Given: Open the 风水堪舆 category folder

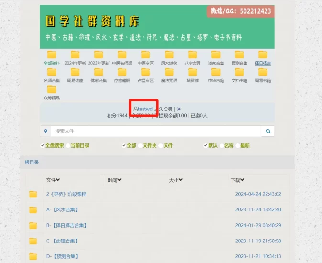Looking at the screenshot, I should 169,55.
